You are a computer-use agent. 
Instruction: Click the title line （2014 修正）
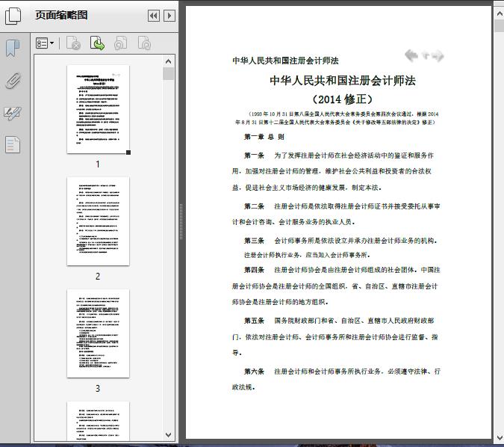pos(343,99)
